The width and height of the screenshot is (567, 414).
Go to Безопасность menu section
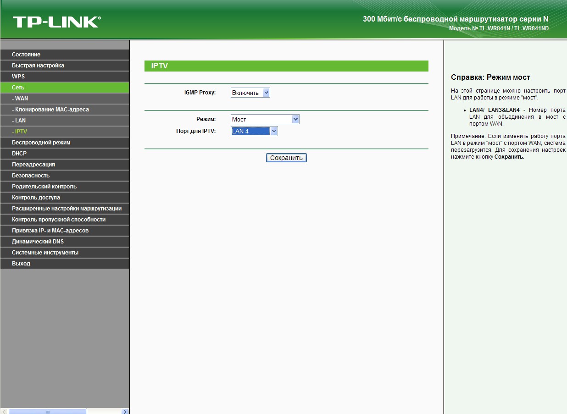tap(64, 176)
